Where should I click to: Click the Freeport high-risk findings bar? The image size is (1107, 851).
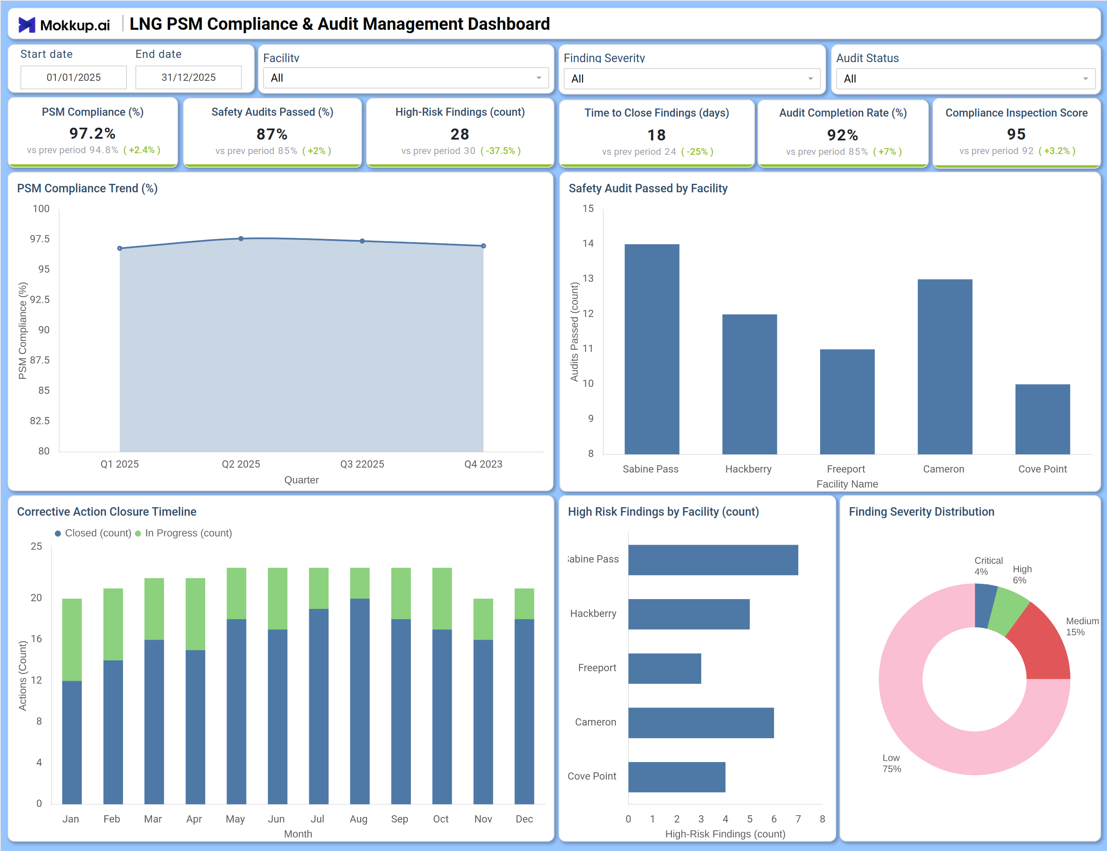(665, 668)
